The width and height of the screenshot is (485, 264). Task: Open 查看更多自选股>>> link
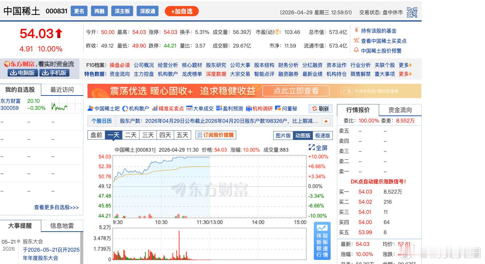(56, 207)
